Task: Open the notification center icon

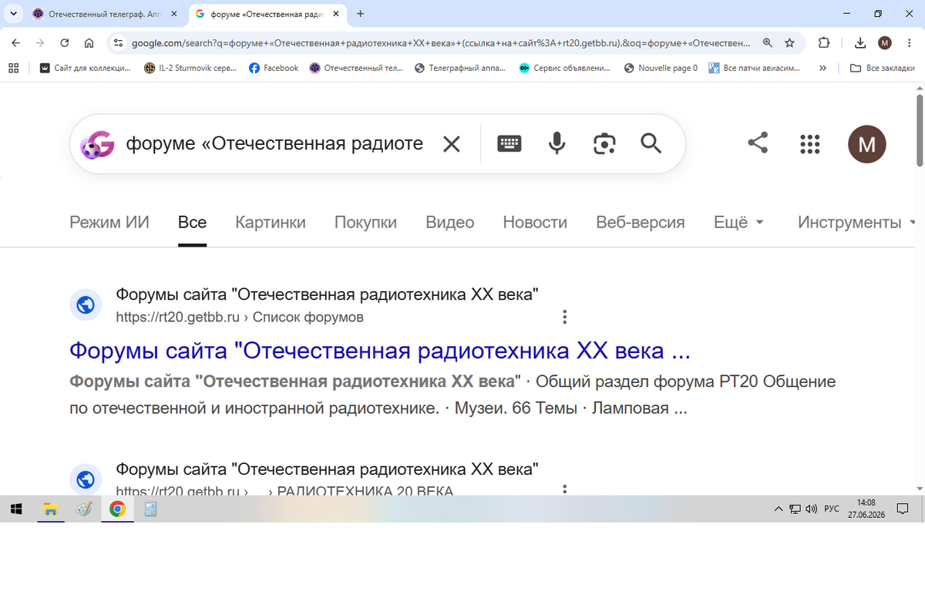Action: (903, 509)
